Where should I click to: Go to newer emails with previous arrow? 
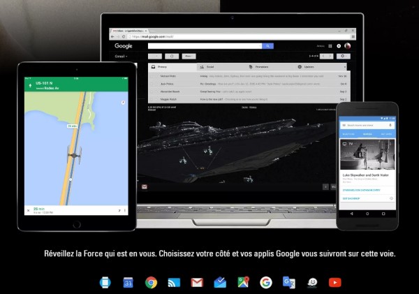click(323, 56)
